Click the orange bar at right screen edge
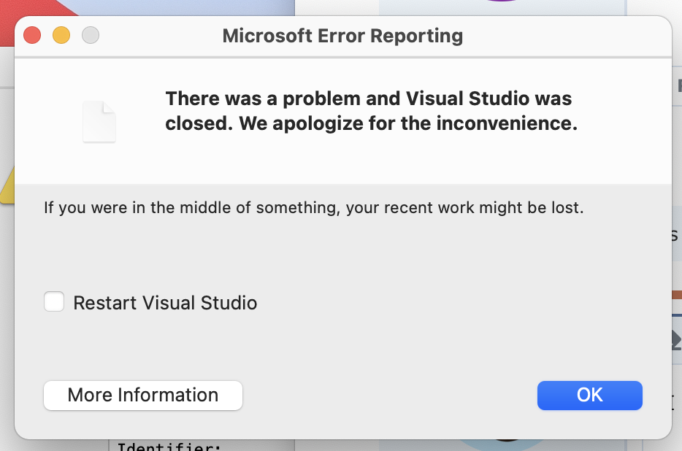This screenshot has height=451, width=682. [x=677, y=295]
